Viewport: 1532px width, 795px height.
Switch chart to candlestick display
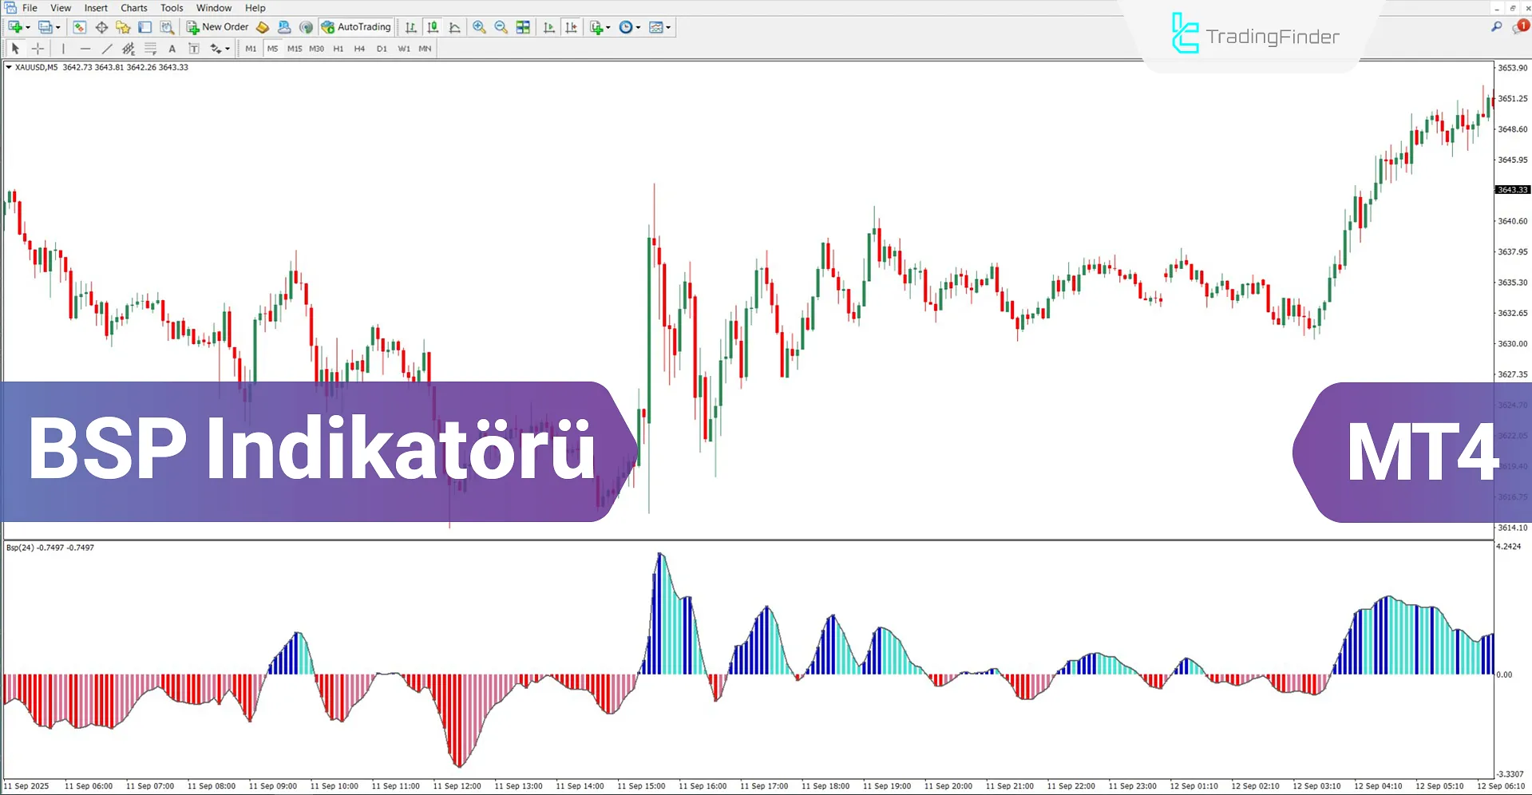(432, 26)
